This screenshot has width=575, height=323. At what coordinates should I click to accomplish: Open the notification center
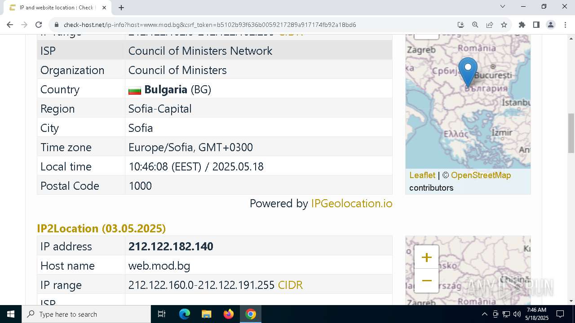[x=560, y=314]
